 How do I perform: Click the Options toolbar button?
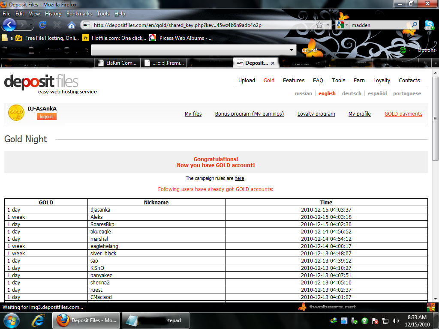427,50
